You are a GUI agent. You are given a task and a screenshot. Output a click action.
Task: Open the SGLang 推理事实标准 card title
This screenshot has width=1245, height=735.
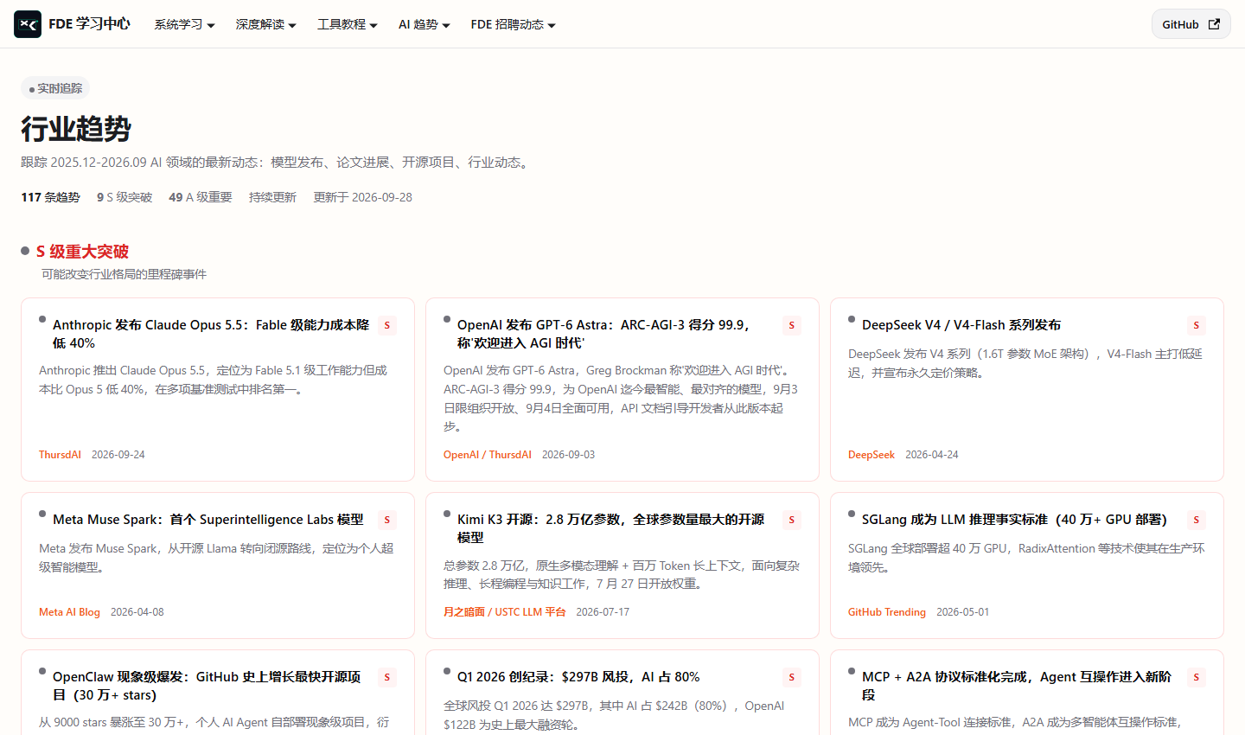pyautogui.click(x=1014, y=520)
